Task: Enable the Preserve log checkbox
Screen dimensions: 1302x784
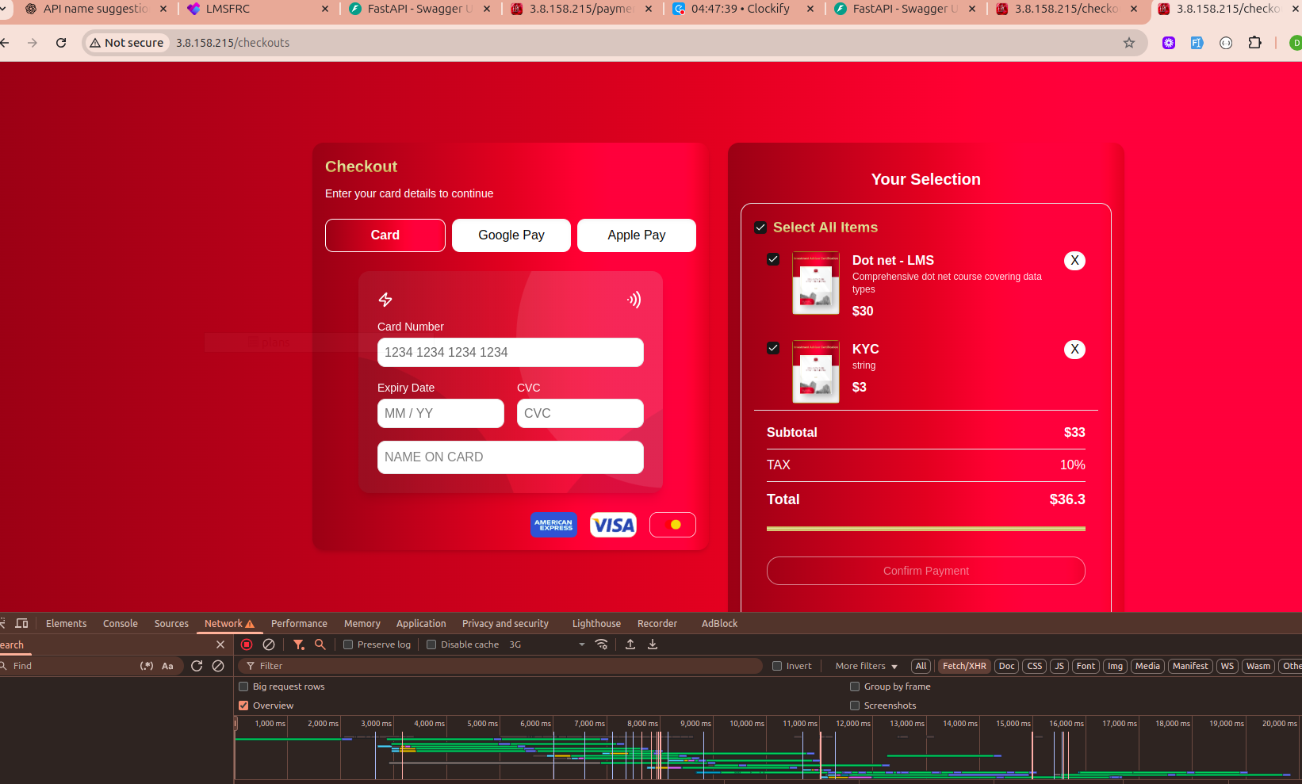Action: pyautogui.click(x=348, y=644)
